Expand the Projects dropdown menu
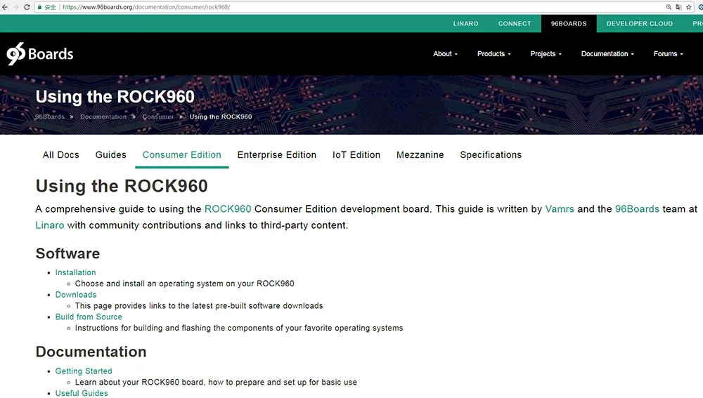The width and height of the screenshot is (703, 398). (546, 54)
